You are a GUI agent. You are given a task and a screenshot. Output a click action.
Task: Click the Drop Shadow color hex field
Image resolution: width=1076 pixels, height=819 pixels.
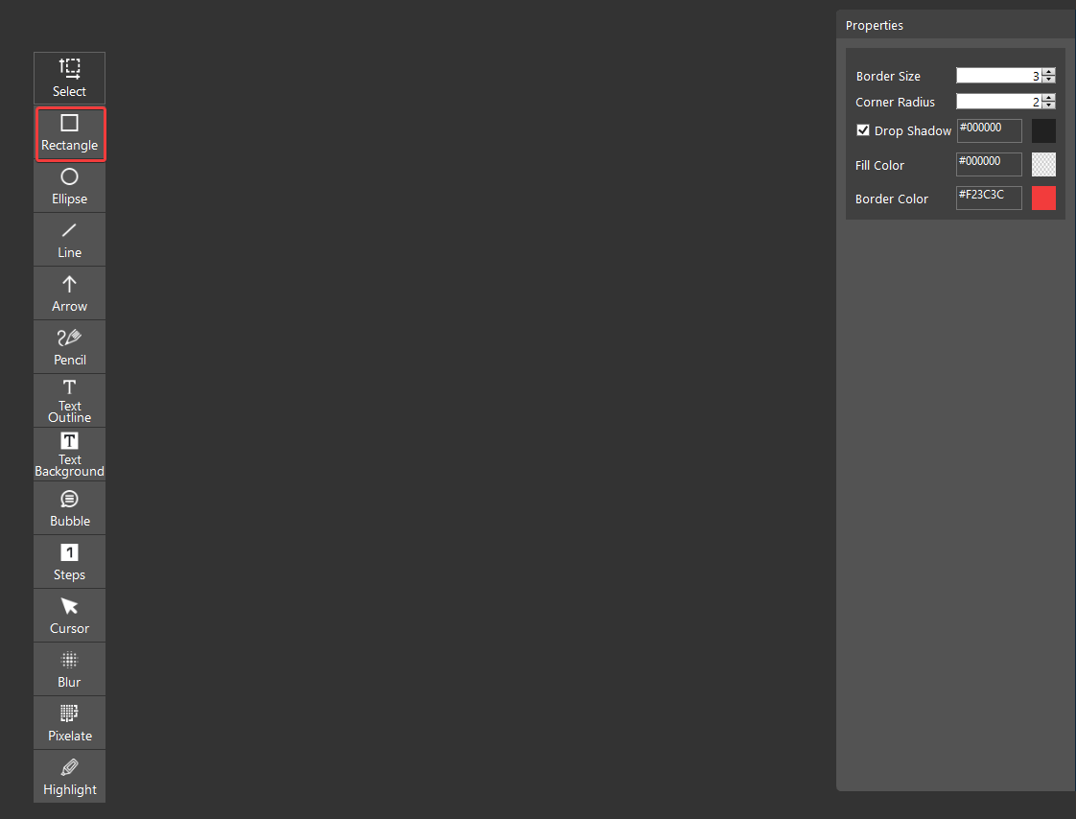pos(989,130)
